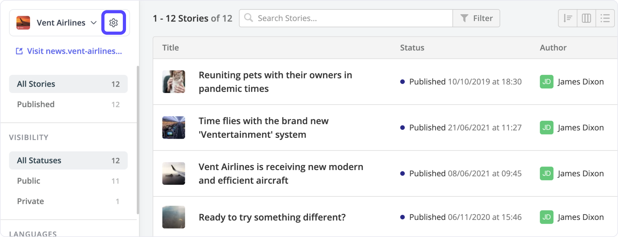618x237 pixels.
Task: Open the Filter options
Action: click(476, 18)
